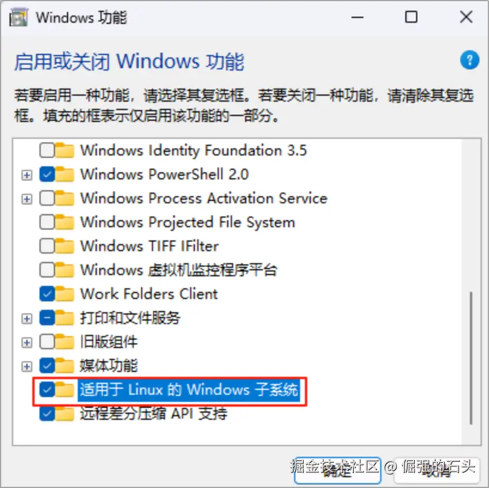Select the Windows TIFF IFilter item
Image resolution: width=489 pixels, height=488 pixels.
click(x=149, y=246)
